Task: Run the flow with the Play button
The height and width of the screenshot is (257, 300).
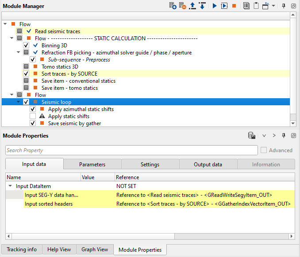Action: point(214,6)
